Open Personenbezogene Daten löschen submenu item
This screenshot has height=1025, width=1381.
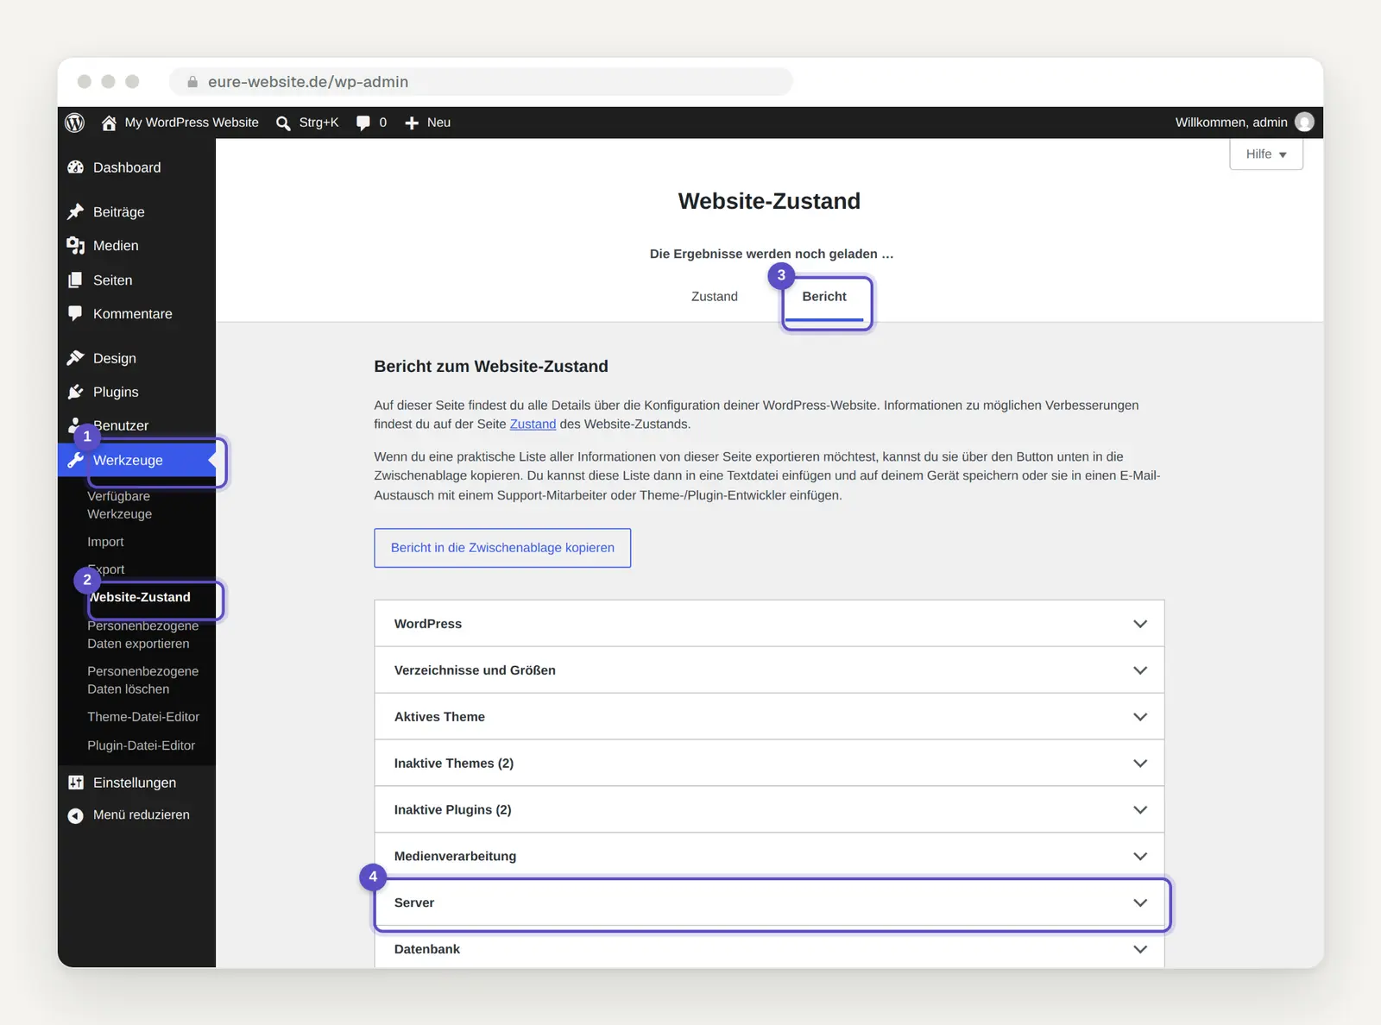(x=142, y=680)
